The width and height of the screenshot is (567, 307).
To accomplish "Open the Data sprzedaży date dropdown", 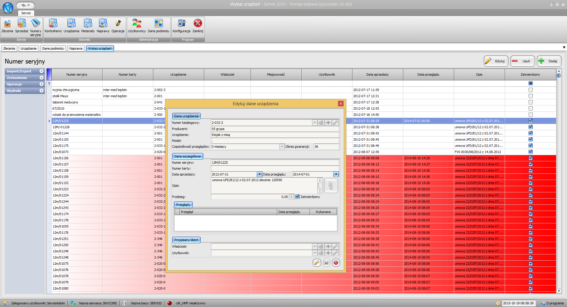I will tap(259, 174).
